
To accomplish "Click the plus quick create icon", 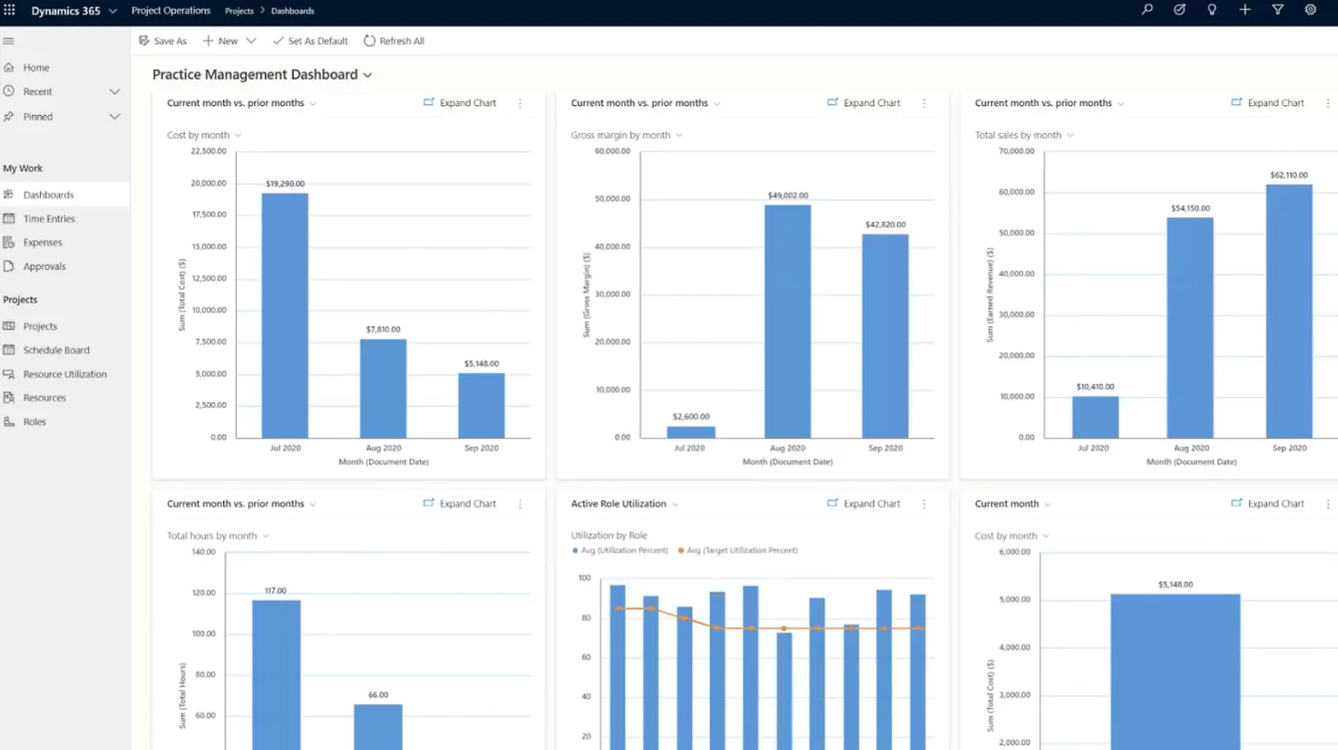I will tap(1245, 10).
